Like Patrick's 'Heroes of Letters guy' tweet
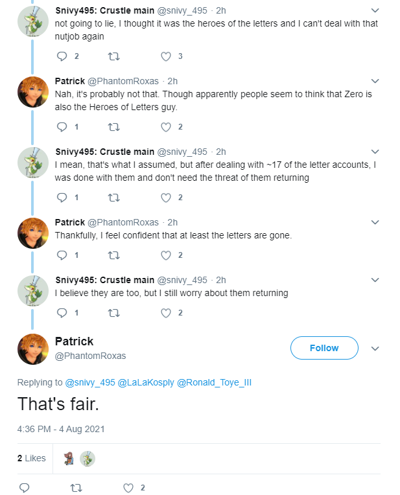 166,127
